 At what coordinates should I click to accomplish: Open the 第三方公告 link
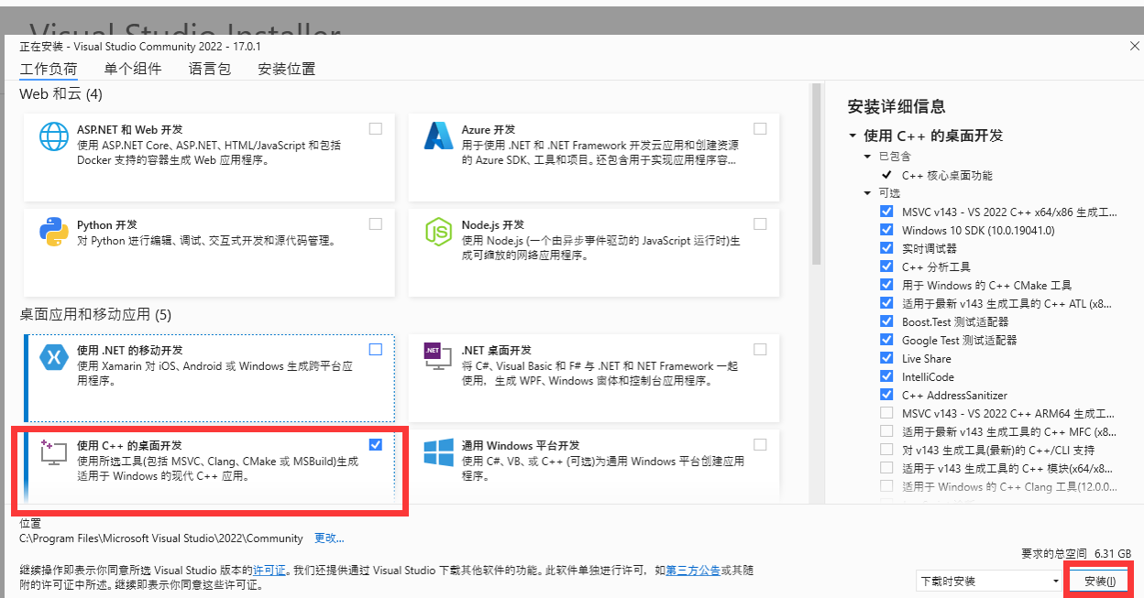(x=692, y=570)
